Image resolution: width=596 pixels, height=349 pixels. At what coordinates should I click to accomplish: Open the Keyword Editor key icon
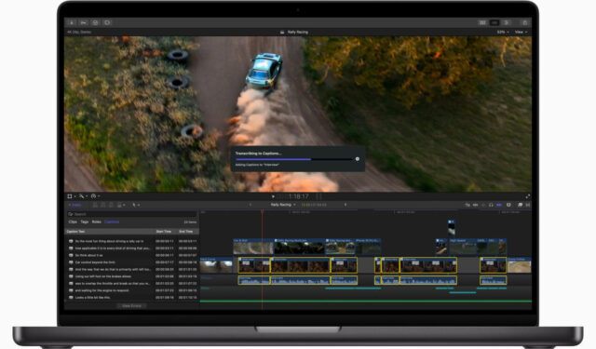(x=83, y=22)
